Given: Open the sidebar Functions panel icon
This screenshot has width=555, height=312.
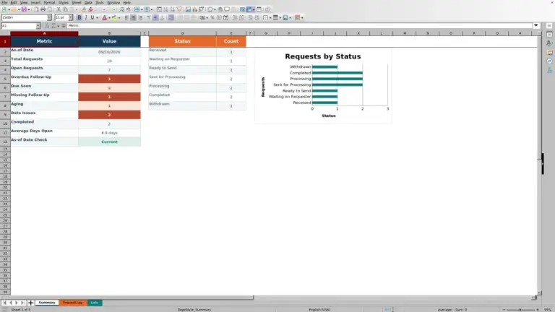Looking at the screenshot, I should [x=549, y=70].
